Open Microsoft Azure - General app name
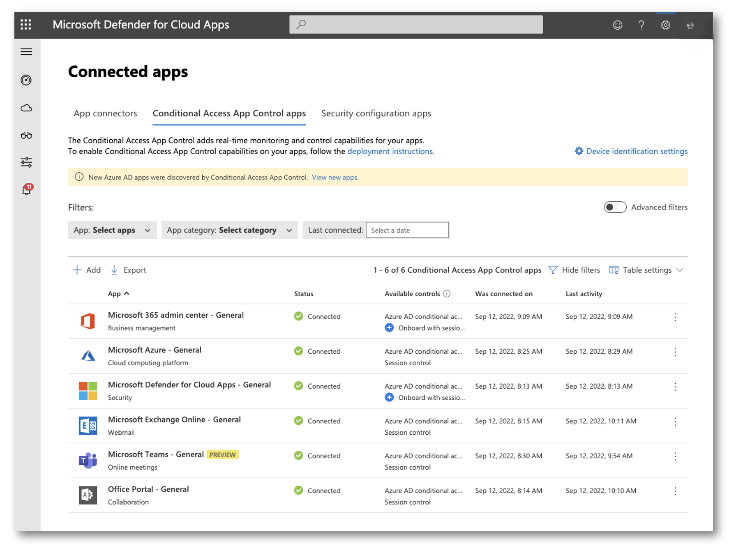 point(155,350)
